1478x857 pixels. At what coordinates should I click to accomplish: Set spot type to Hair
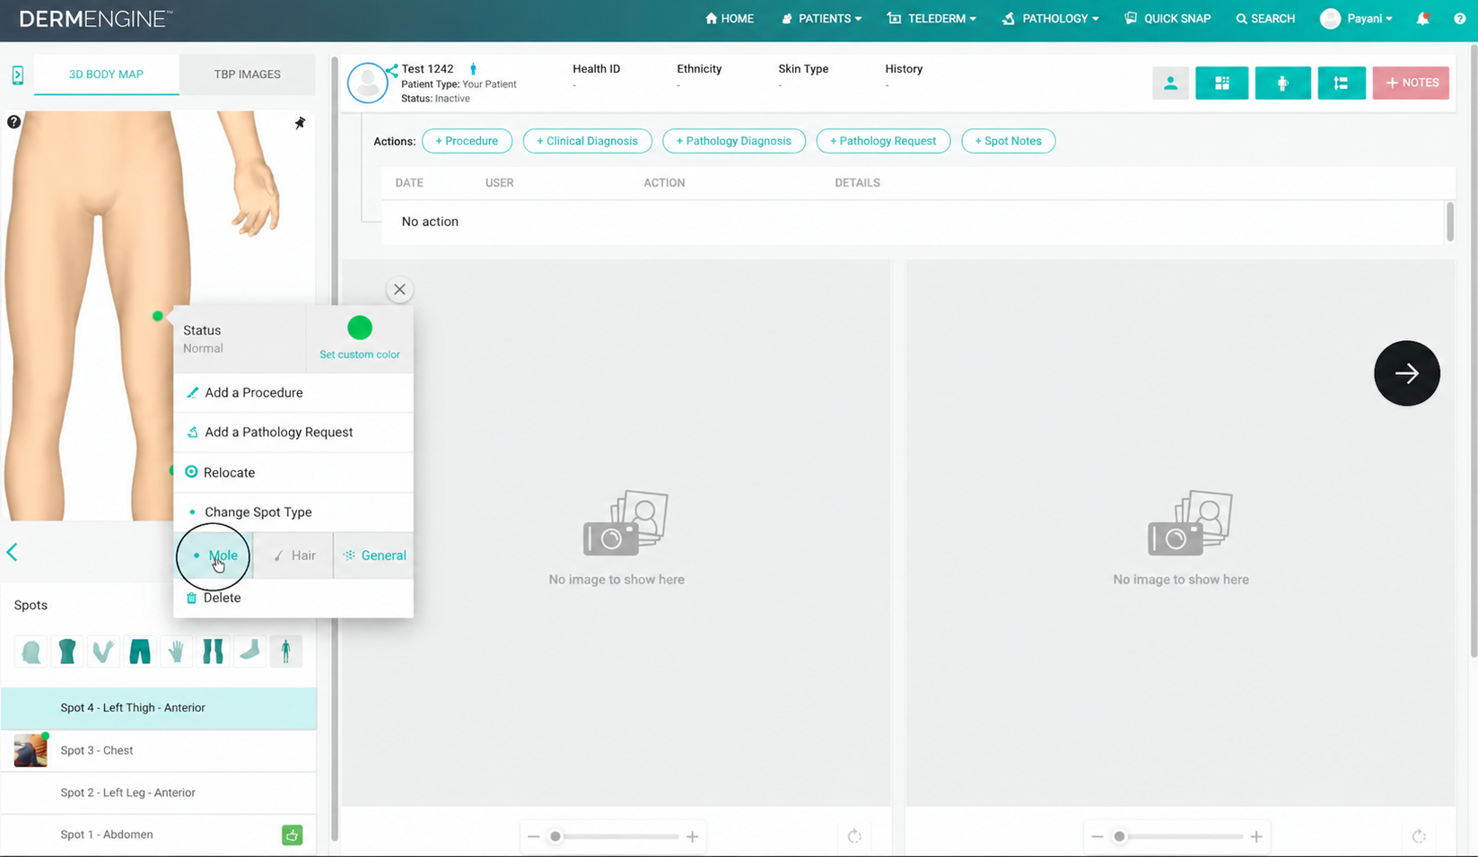click(x=293, y=555)
